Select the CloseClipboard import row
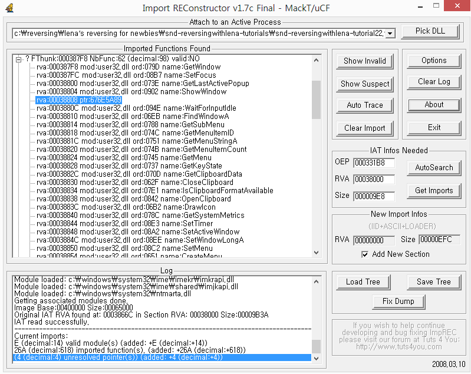 [135, 183]
